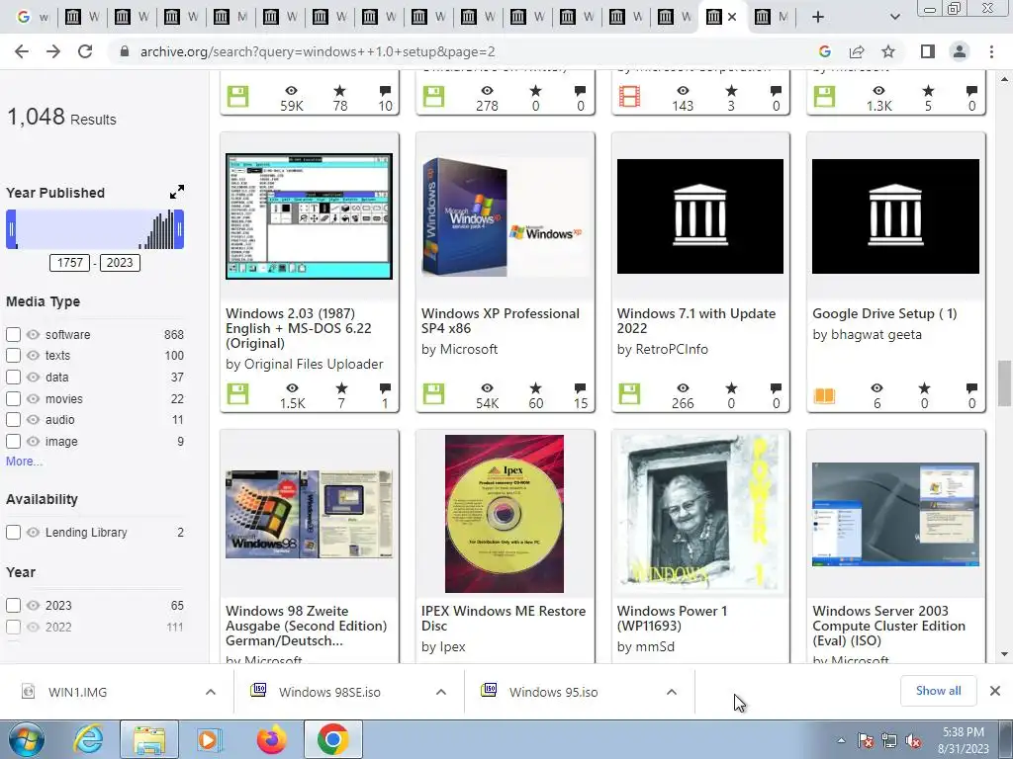The width and height of the screenshot is (1013, 759).
Task: Expand options for Windows 95.iso download
Action: (x=672, y=692)
